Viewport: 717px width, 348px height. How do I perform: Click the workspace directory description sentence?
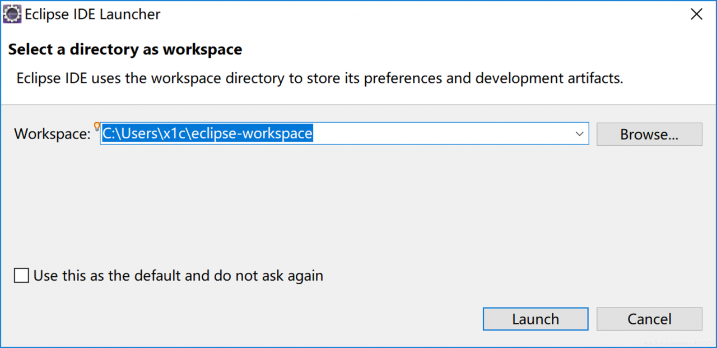319,78
